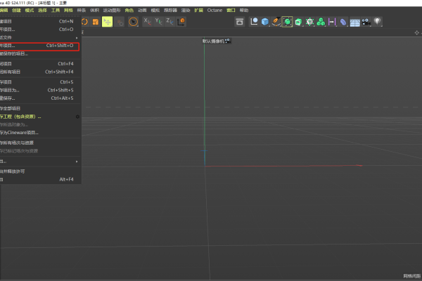Click the Coordinate System icon
This screenshot has width=422, height=281.
pos(181,22)
